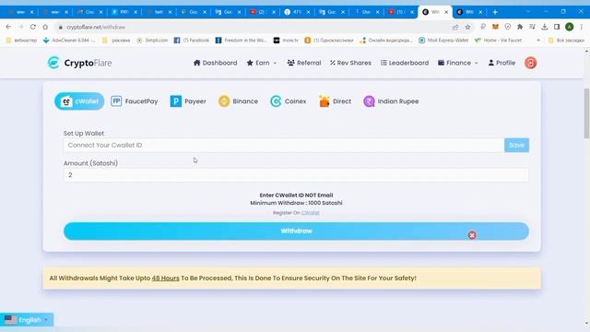This screenshot has height=332, width=590.
Task: Share this page icon in address bar
Action: [x=455, y=27]
